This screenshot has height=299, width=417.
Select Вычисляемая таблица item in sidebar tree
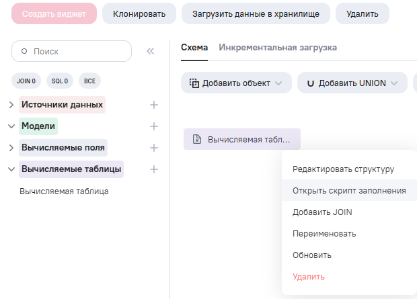[64, 191]
